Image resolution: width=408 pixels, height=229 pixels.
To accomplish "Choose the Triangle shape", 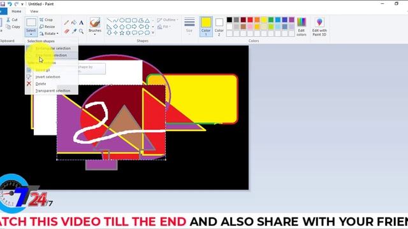I will click(147, 20).
